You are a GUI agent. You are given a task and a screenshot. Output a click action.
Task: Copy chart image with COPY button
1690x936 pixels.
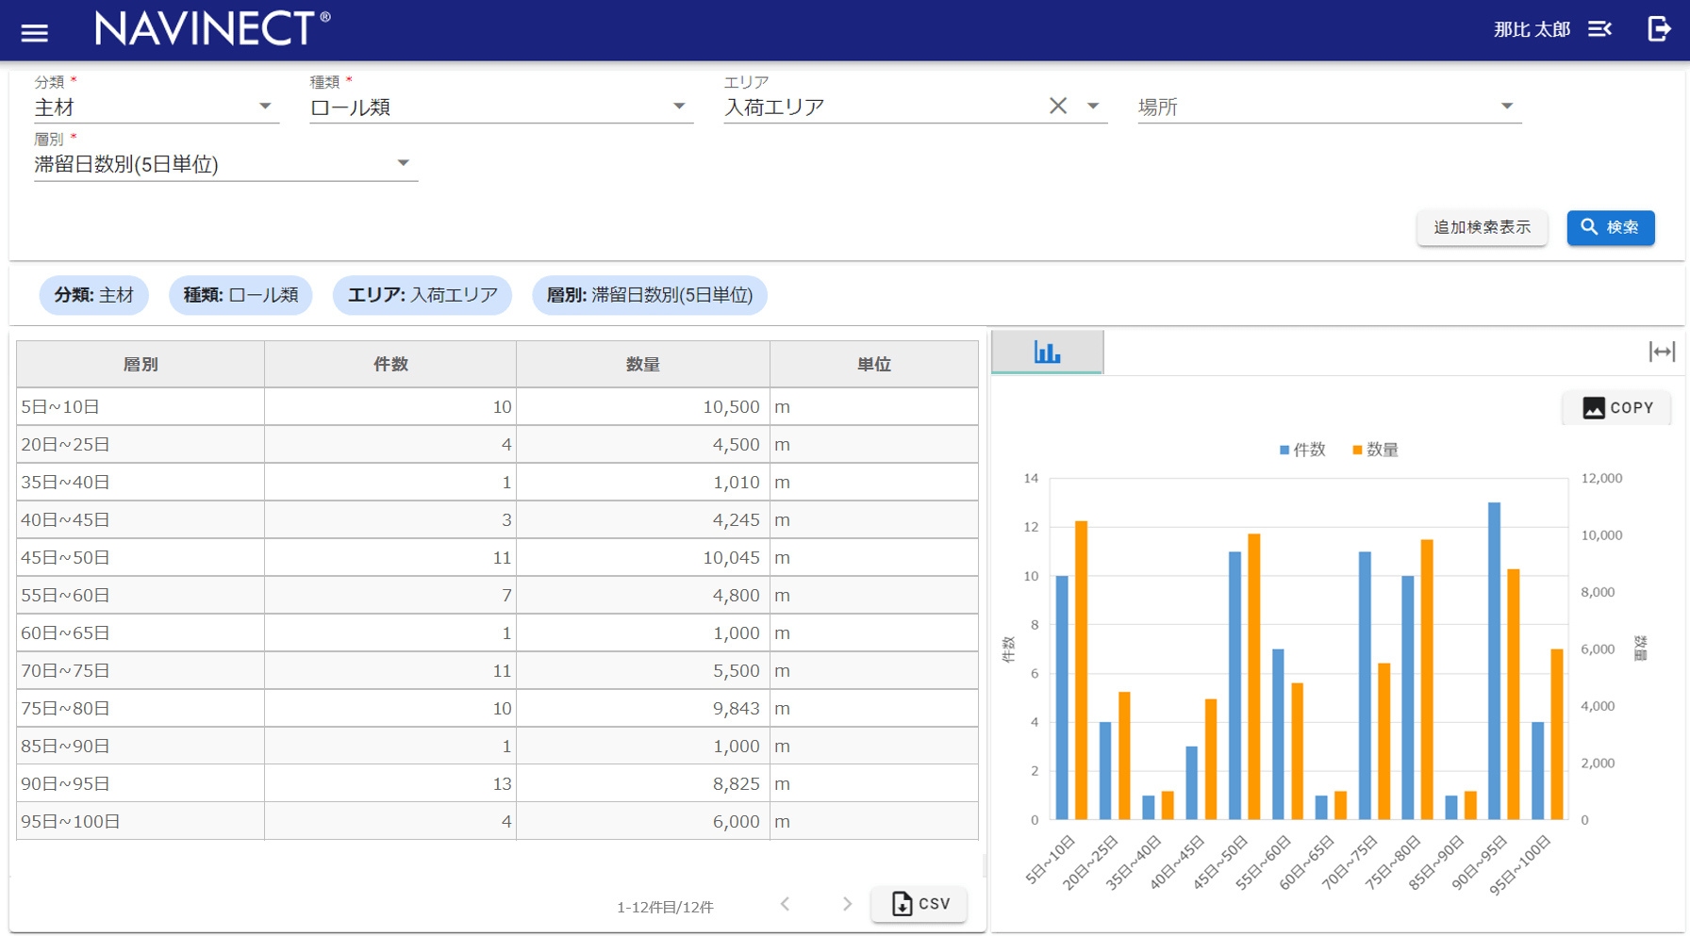coord(1617,407)
